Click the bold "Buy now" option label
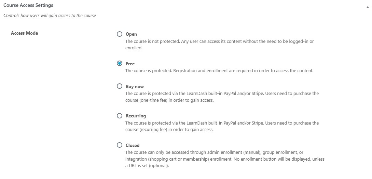 click(x=135, y=87)
